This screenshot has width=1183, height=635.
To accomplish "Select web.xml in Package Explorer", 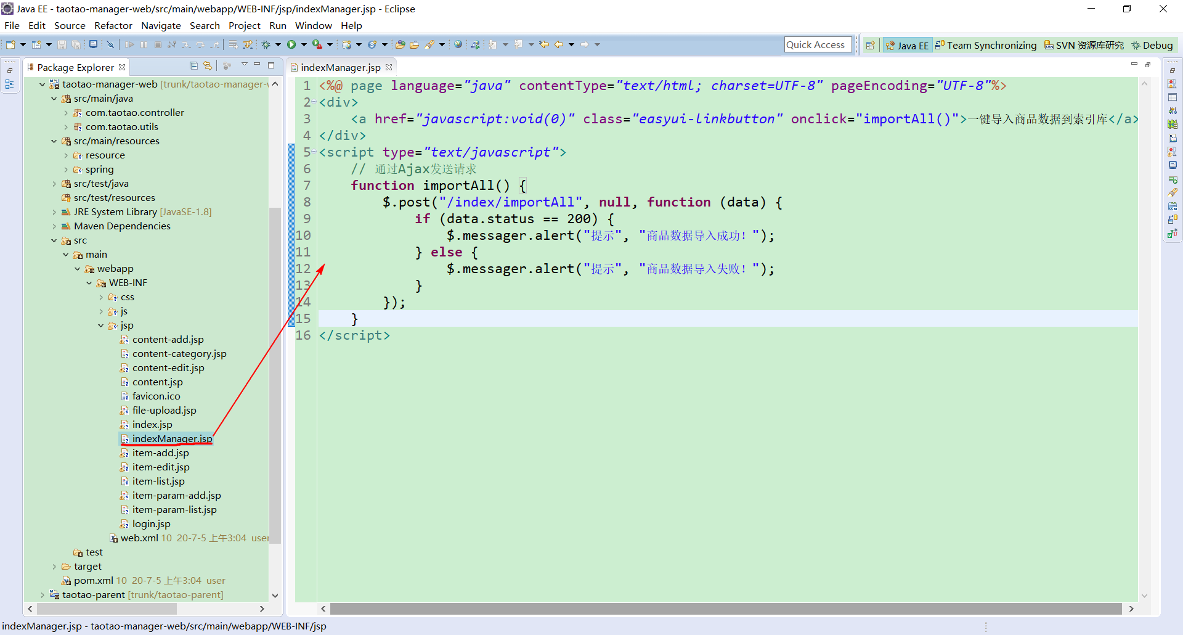I will [x=139, y=538].
